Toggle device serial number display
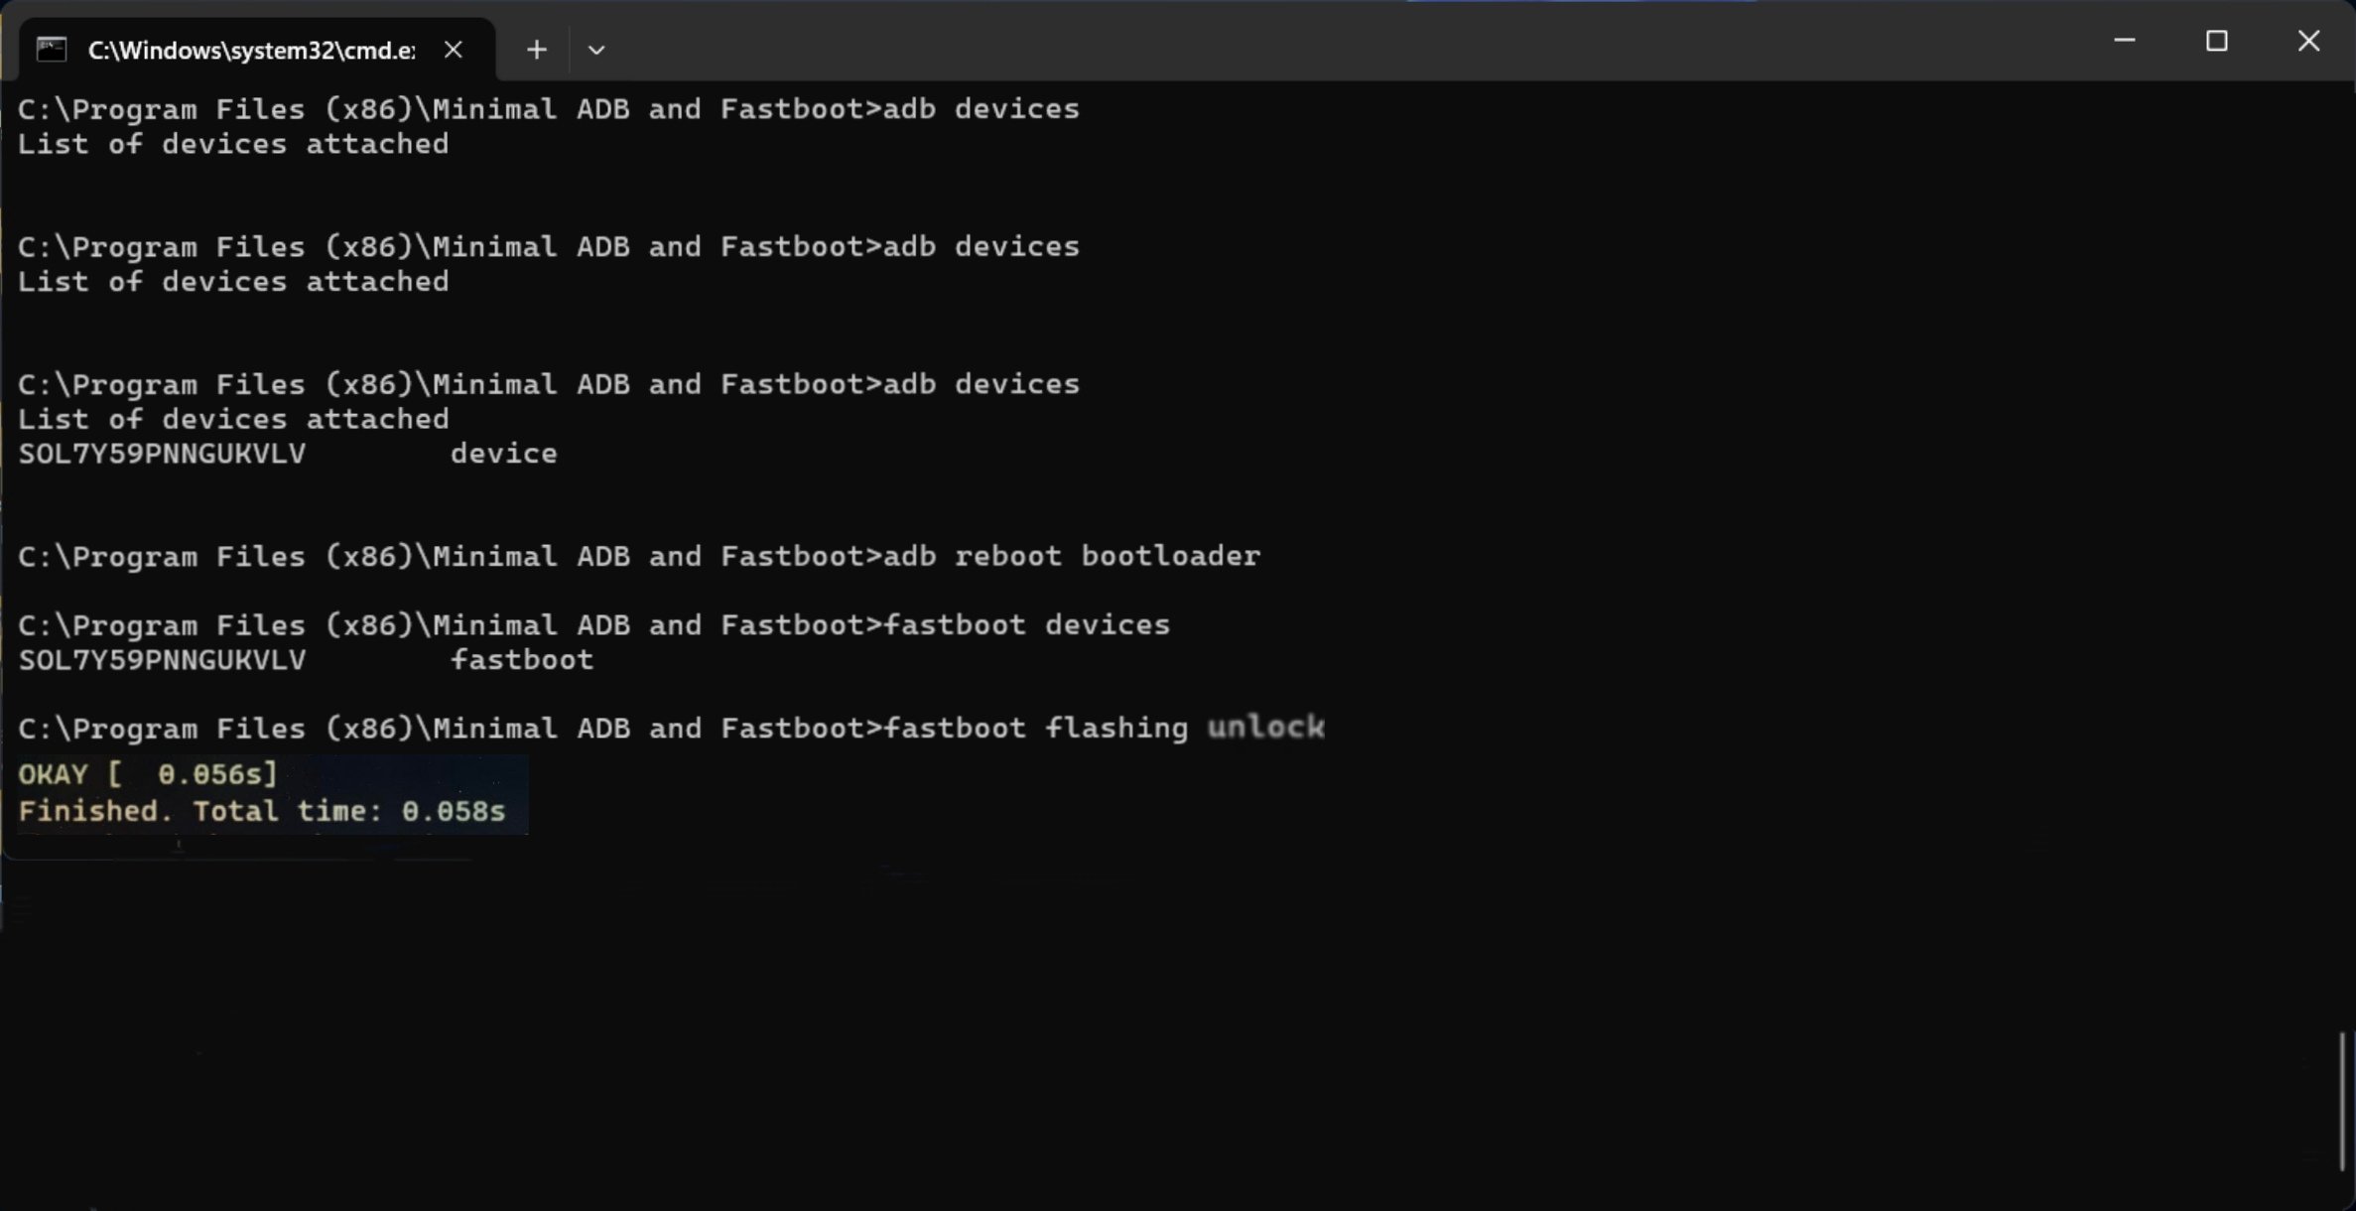Screen dimensions: 2356x1211 [161, 453]
